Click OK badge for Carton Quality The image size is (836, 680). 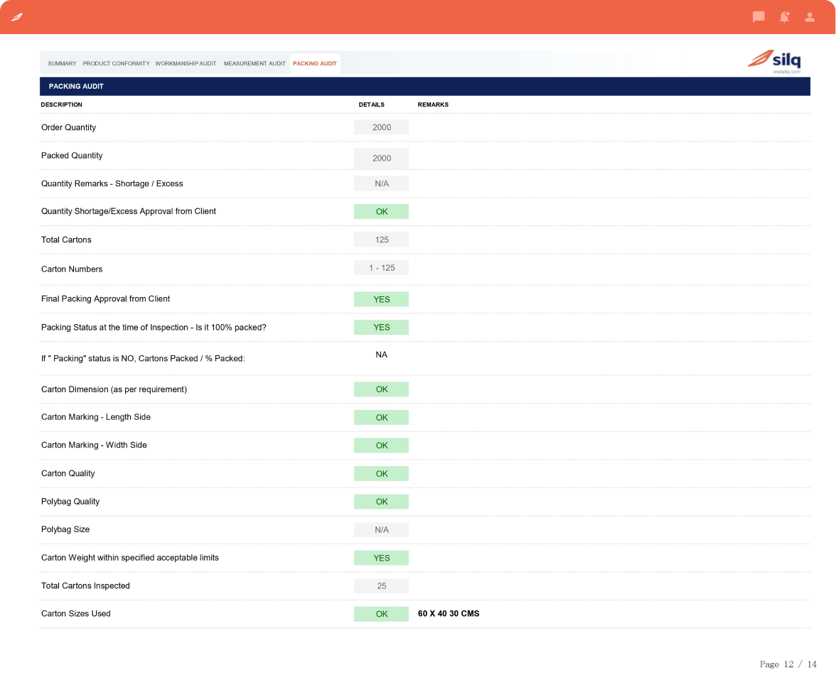(x=381, y=474)
